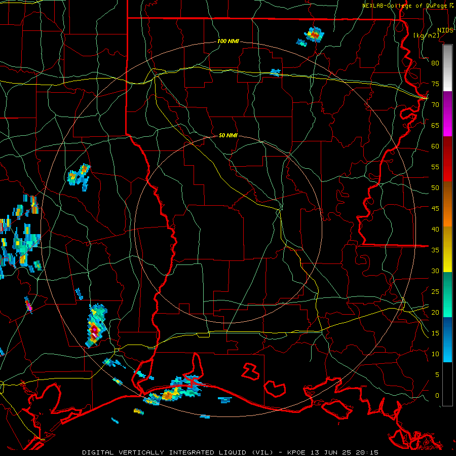Click the 15 value on the scale
The width and height of the screenshot is (456, 456).
point(435,333)
